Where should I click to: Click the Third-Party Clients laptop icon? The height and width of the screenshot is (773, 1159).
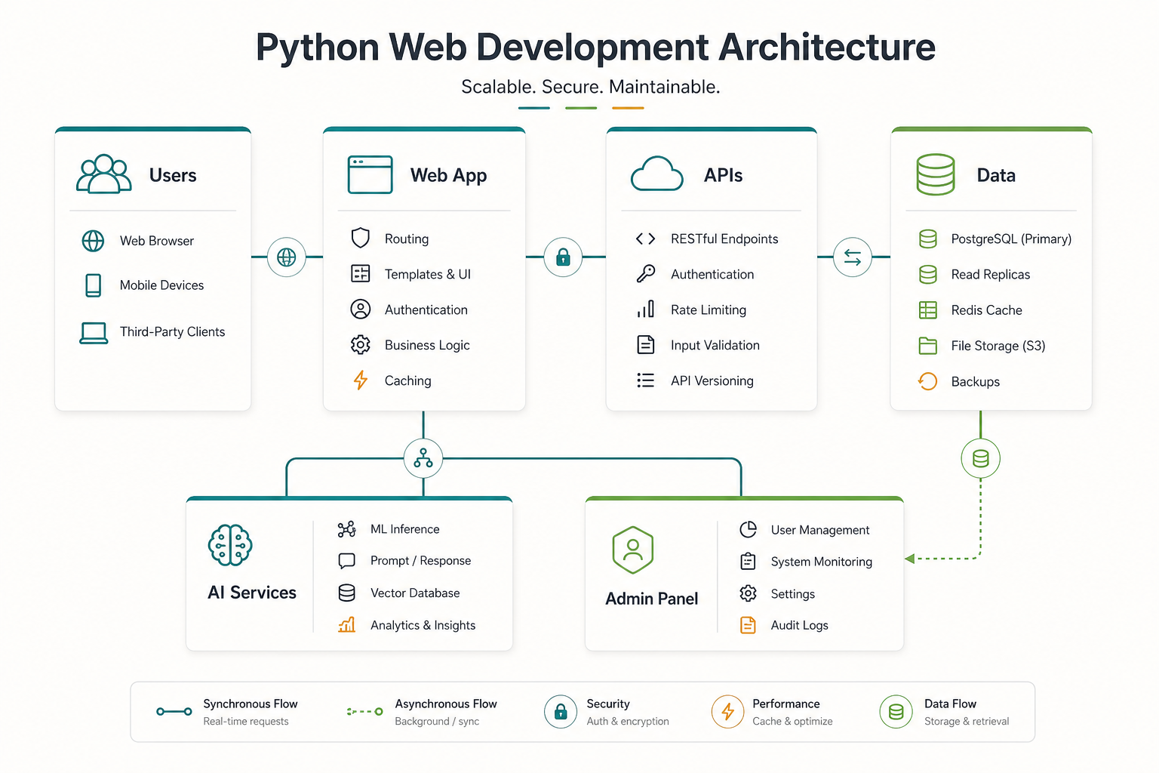94,333
